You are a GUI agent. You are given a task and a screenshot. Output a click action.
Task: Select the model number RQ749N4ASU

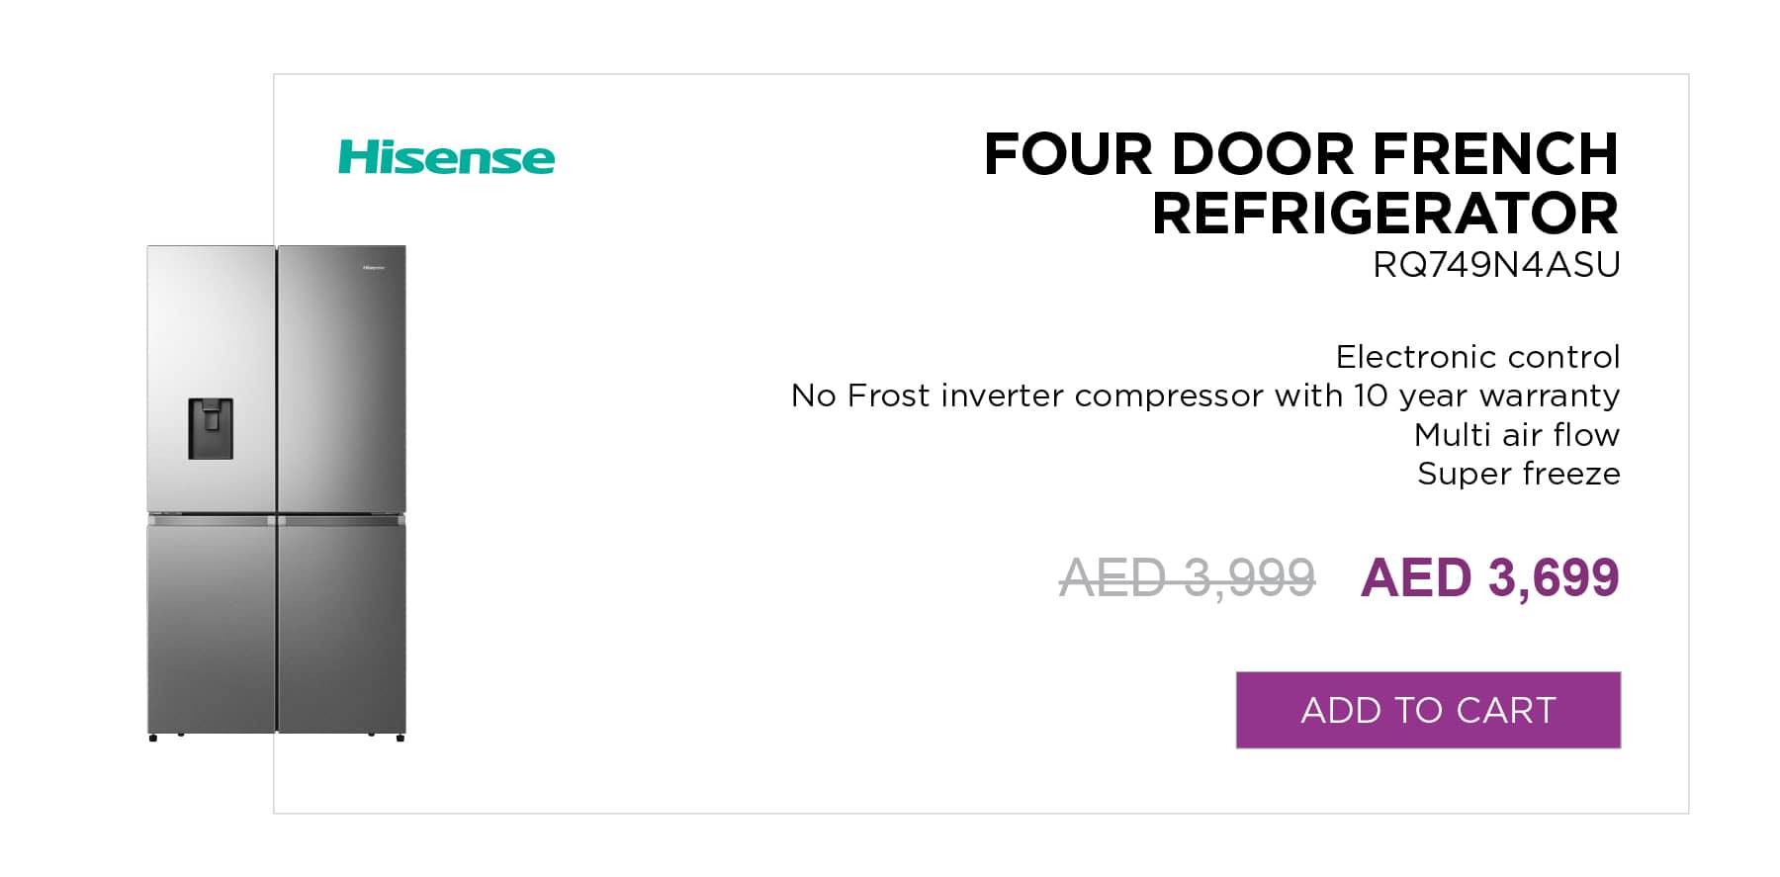pyautogui.click(x=1496, y=265)
